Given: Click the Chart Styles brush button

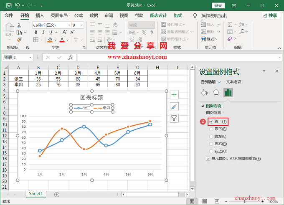Looking at the screenshot, I should [174, 106].
